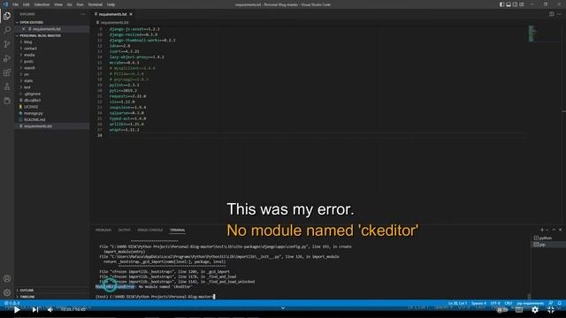Click the pip requirements language mode

531,303
